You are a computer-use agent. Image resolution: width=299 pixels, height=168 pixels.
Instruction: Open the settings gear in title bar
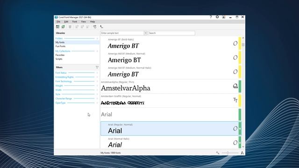click(217, 17)
